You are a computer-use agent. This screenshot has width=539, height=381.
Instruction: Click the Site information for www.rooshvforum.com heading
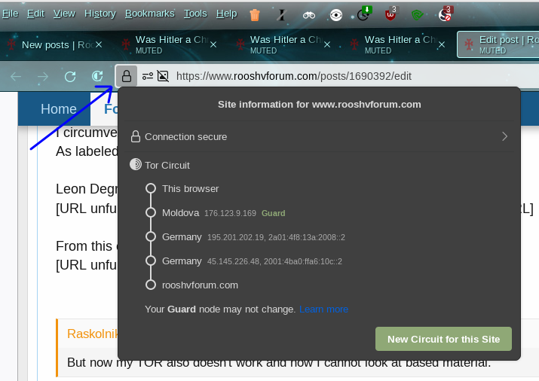(320, 105)
